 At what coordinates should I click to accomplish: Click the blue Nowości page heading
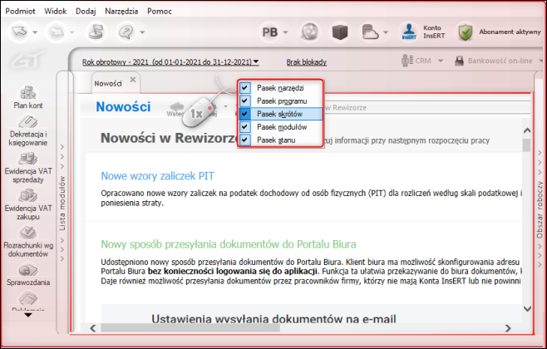coord(123,106)
